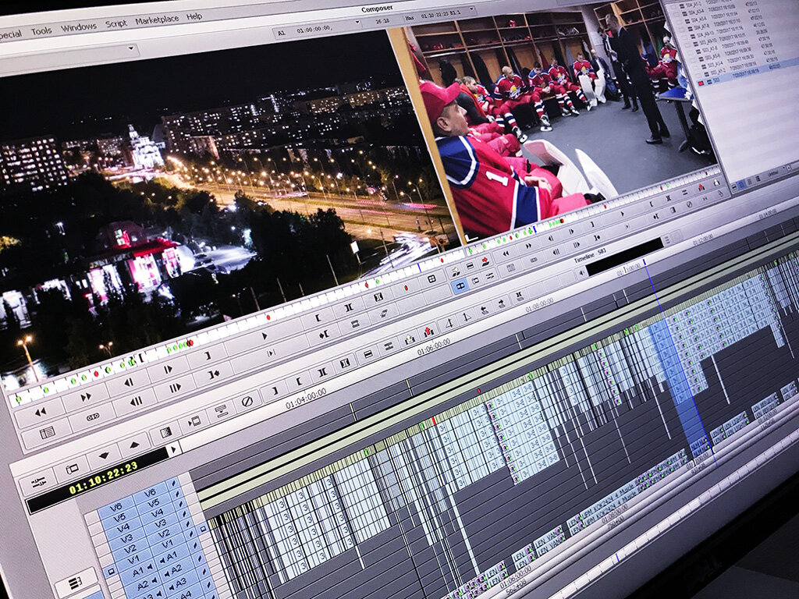
Task: Step back ten frames in source monitor
Action: point(136,402)
